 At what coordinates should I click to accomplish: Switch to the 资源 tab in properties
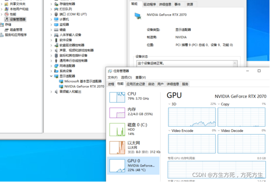tap(190, 5)
